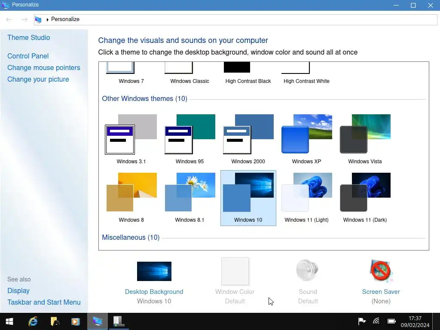Apply the Windows 11 (Light) theme
This screenshot has height=330, width=440.
point(306,198)
